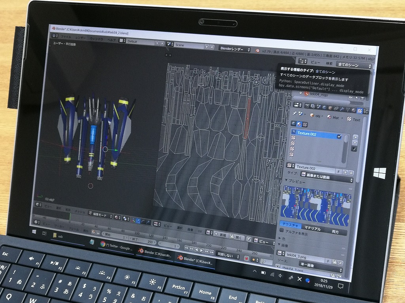Switch preview to マテリアル tab
The height and width of the screenshot is (303, 405).
pyautogui.click(x=313, y=228)
